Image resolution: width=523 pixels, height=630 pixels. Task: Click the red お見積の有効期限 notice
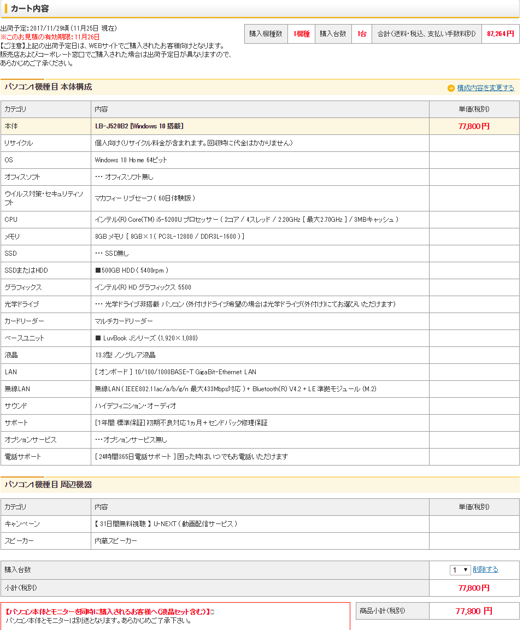pos(50,37)
